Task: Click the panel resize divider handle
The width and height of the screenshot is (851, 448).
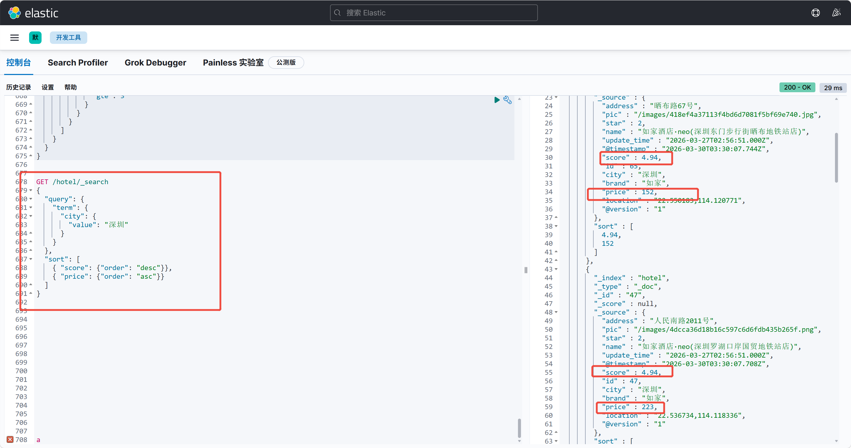Action: (x=526, y=270)
